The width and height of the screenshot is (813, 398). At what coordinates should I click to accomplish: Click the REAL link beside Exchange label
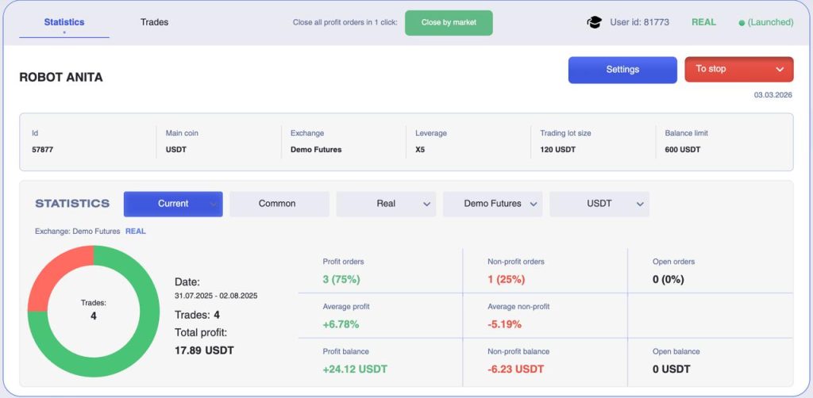136,232
